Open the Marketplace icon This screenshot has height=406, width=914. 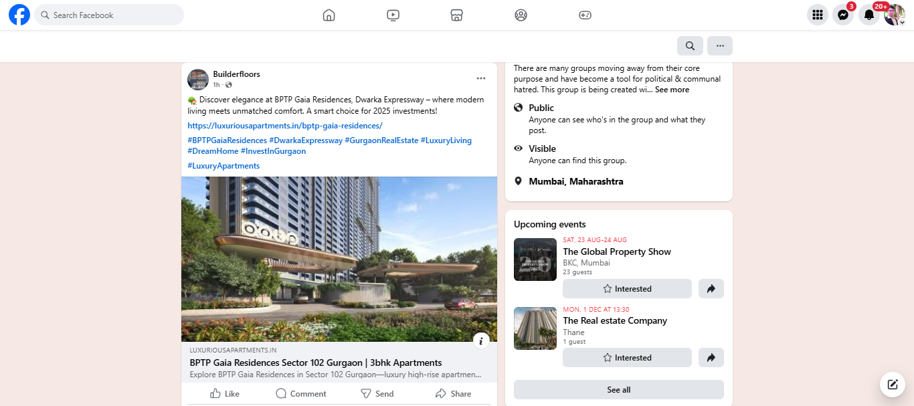457,15
